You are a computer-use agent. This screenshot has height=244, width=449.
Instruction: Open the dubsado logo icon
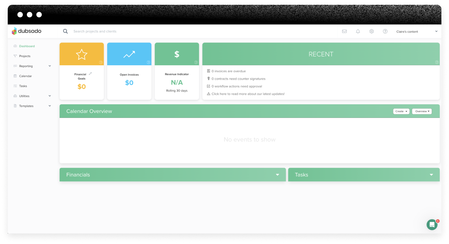coord(14,31)
